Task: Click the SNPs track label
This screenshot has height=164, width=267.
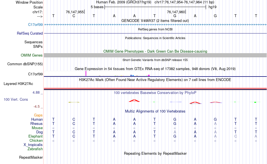Action: (38, 46)
